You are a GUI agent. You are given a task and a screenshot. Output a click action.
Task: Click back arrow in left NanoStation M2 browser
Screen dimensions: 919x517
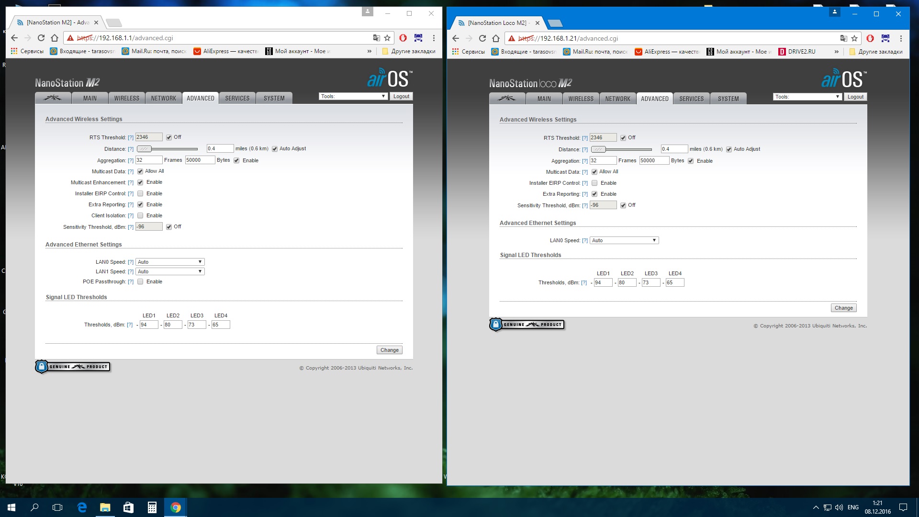14,38
